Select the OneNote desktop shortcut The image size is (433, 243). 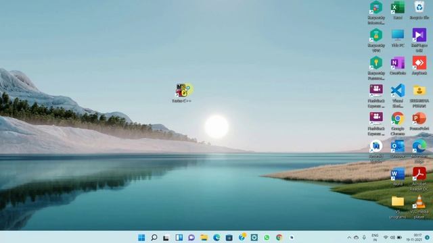click(398, 66)
